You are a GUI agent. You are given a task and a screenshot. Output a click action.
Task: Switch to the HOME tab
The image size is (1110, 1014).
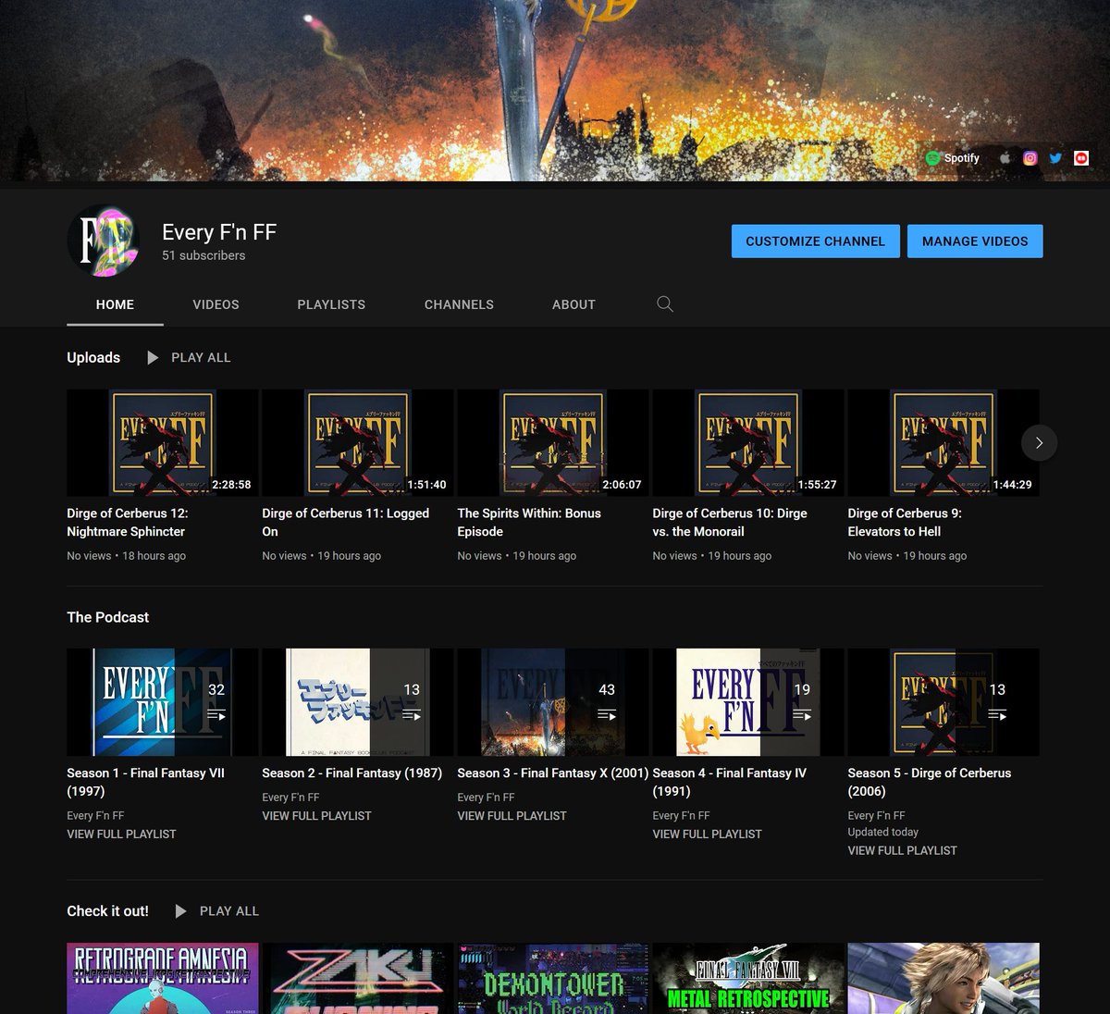[115, 304]
